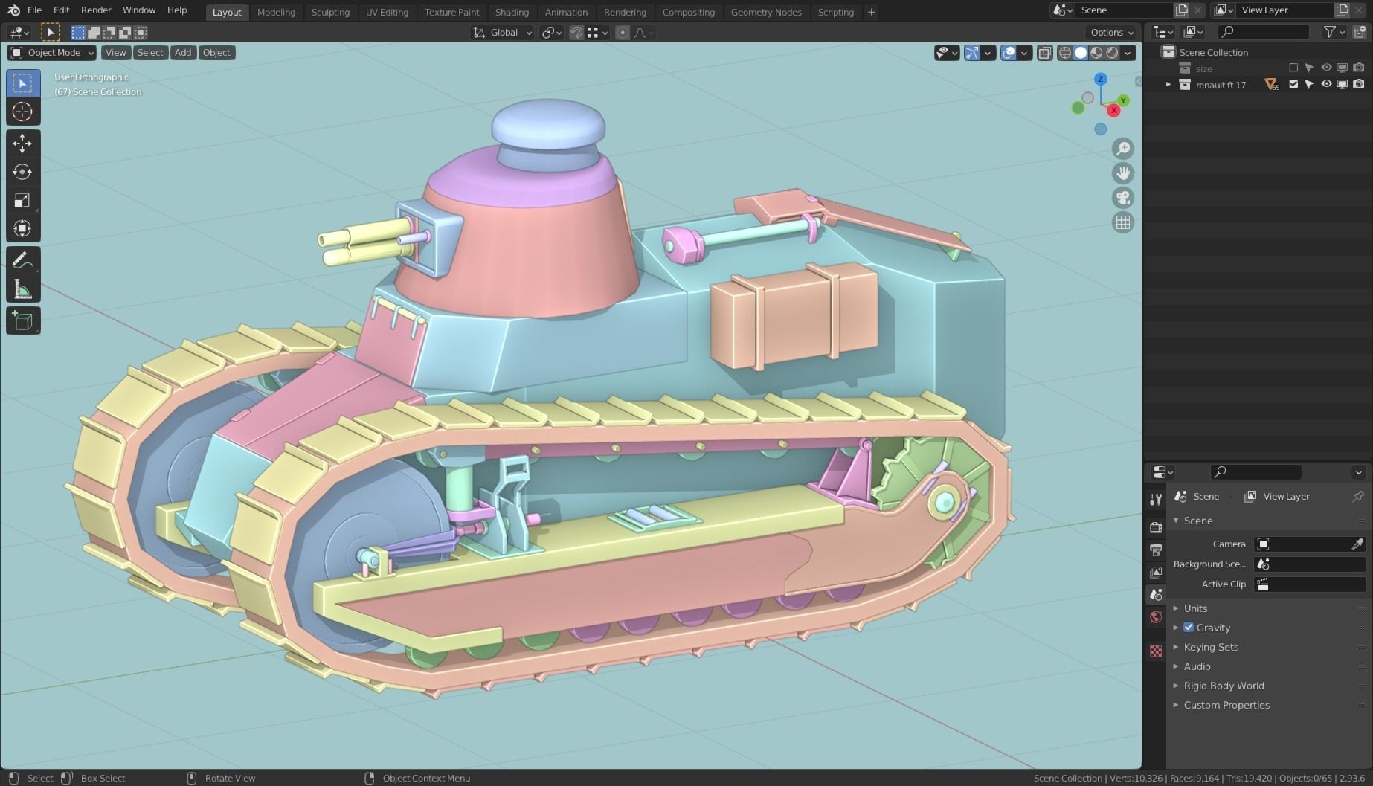Open the Texture properties tab icon
1373x786 pixels.
1156,651
